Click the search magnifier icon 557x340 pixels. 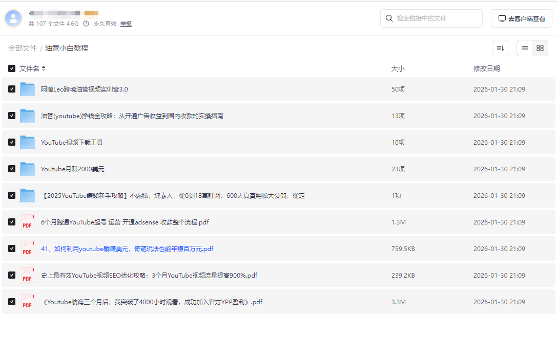tap(389, 18)
